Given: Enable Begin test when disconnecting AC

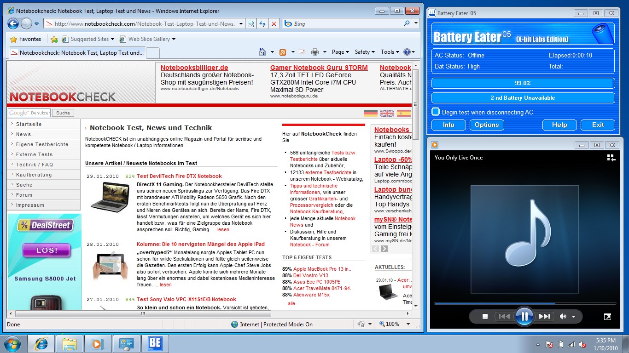Looking at the screenshot, I should point(436,112).
